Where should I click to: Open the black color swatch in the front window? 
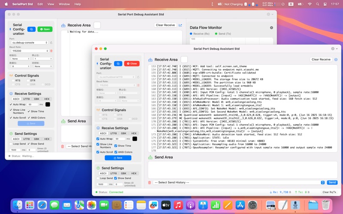(135, 139)
